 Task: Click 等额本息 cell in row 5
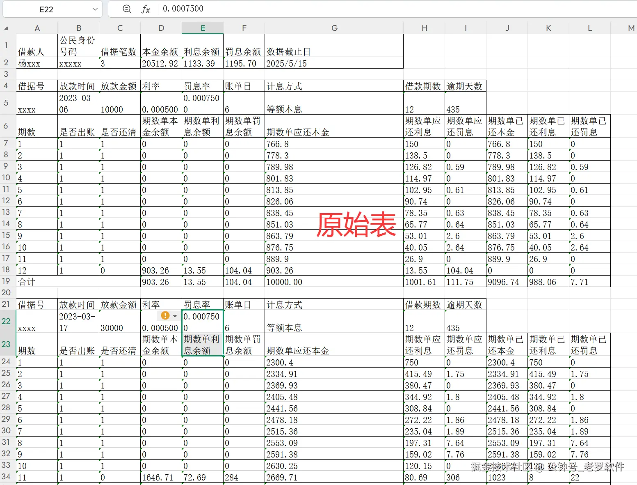point(334,103)
